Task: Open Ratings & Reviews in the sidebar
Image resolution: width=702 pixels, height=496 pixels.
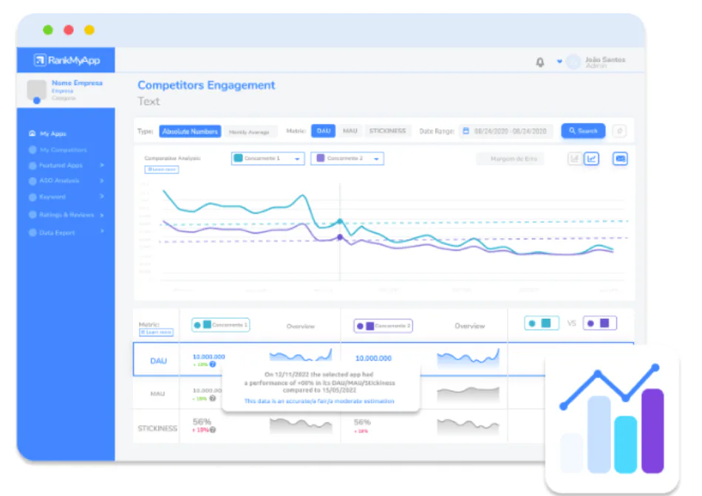Action: tap(67, 215)
